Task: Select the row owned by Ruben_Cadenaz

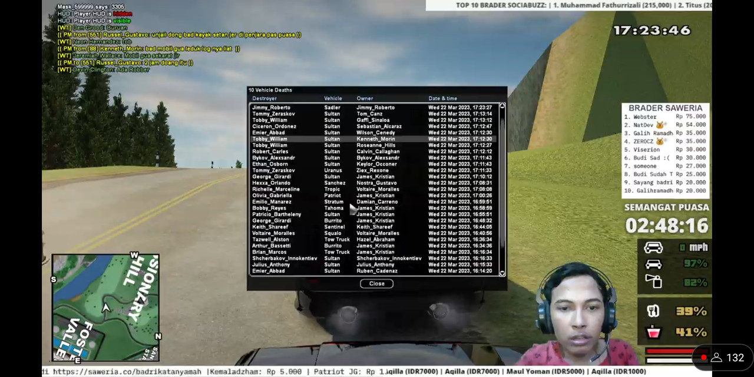Action: [374, 271]
